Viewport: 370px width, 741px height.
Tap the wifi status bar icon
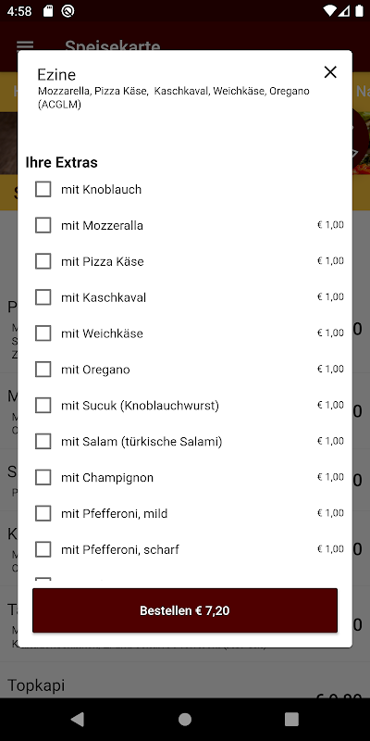[329, 11]
